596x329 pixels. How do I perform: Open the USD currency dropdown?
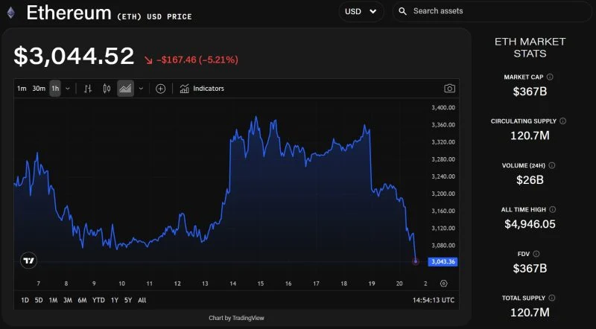(x=361, y=11)
